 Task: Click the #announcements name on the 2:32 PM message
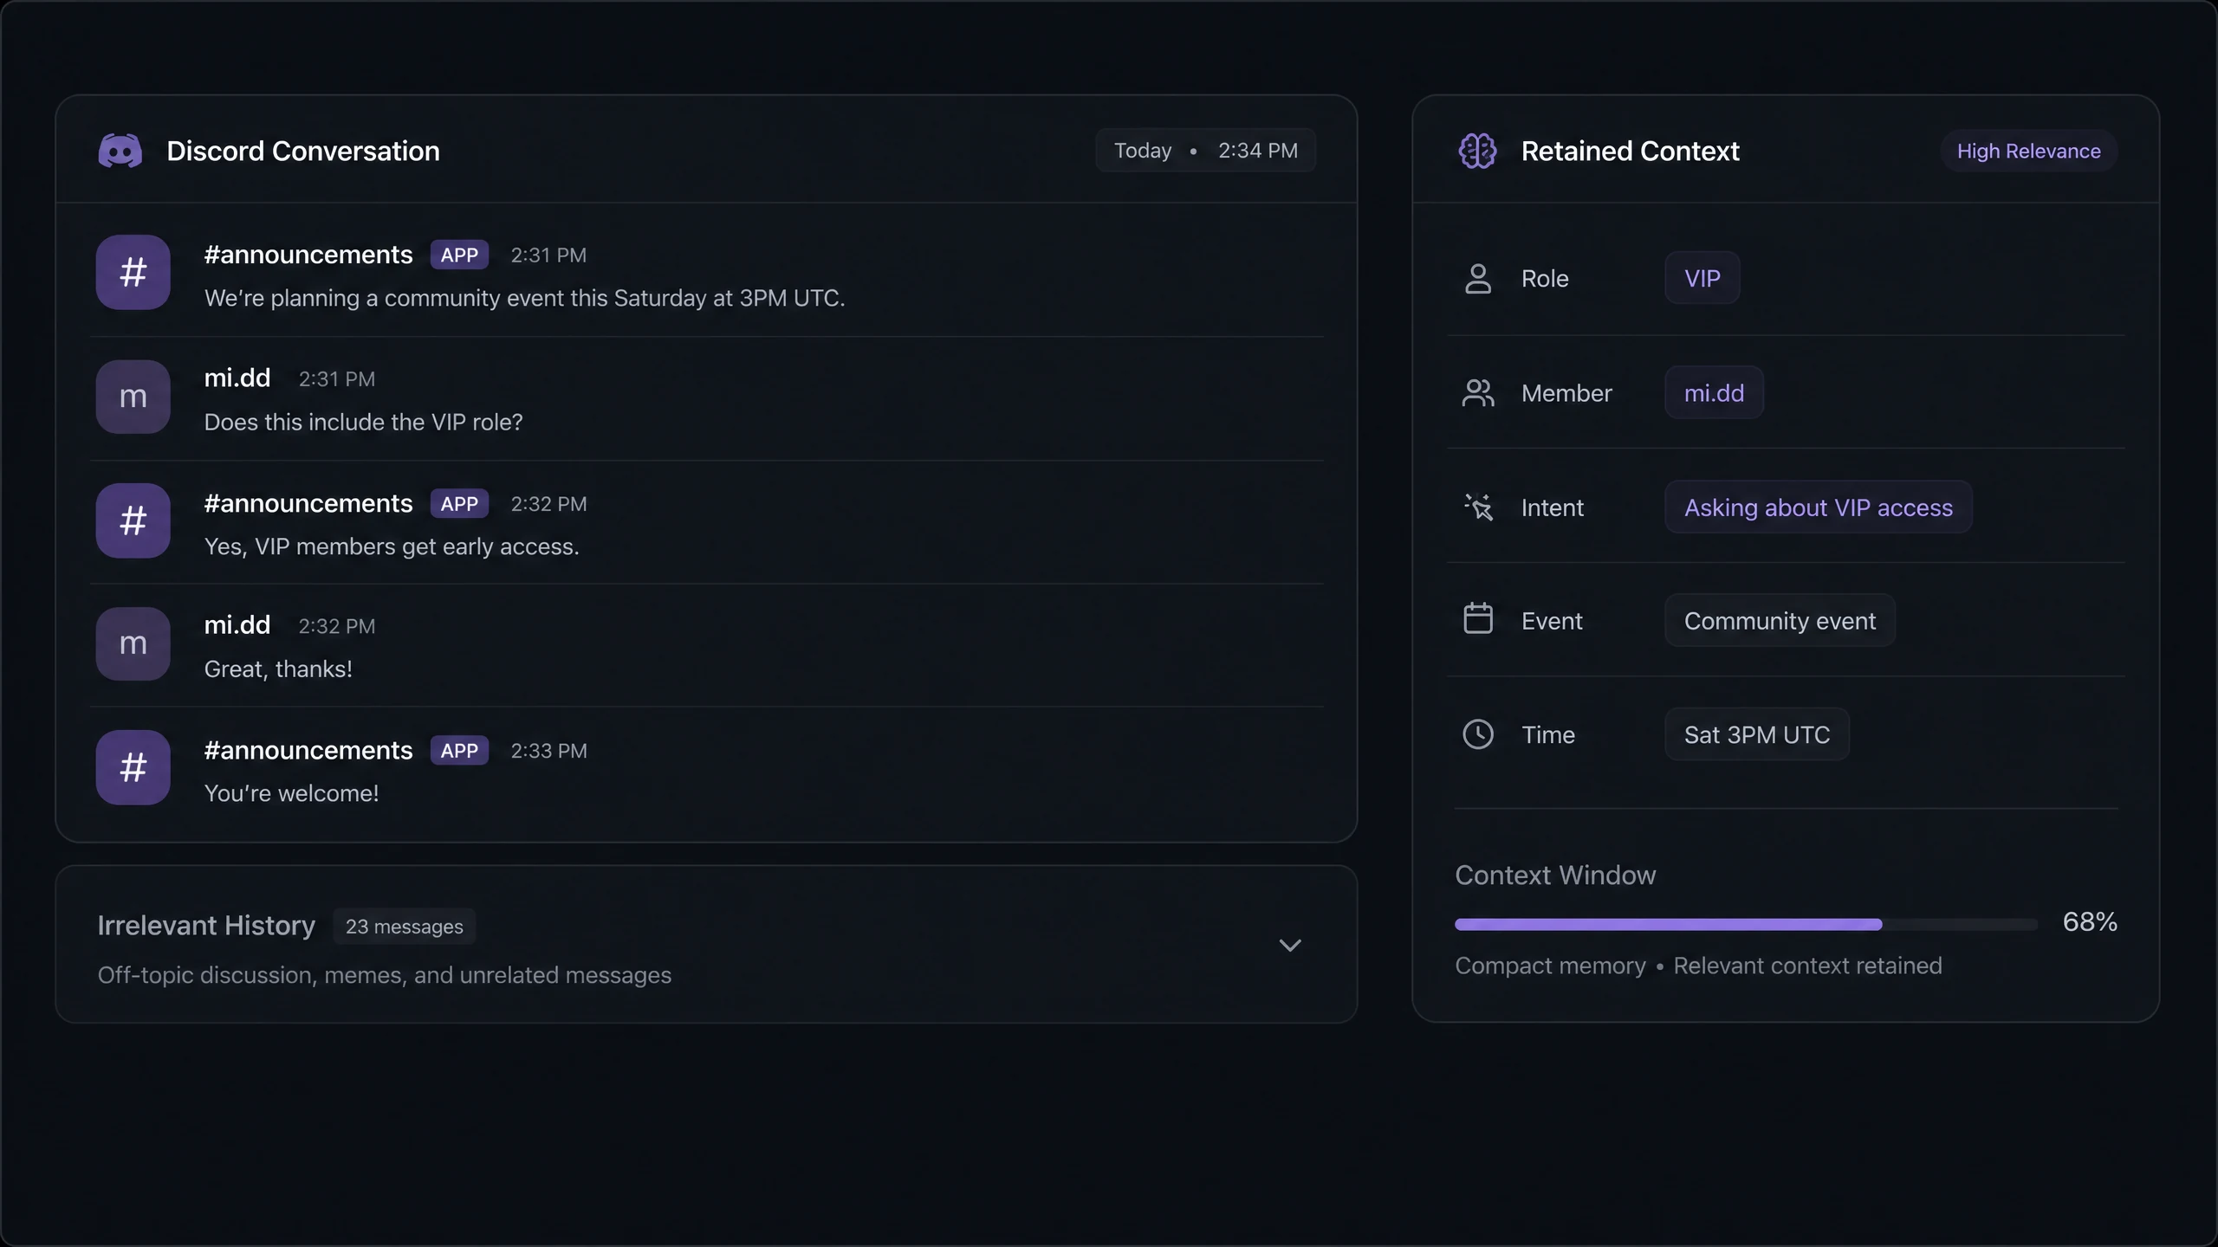pyautogui.click(x=308, y=503)
